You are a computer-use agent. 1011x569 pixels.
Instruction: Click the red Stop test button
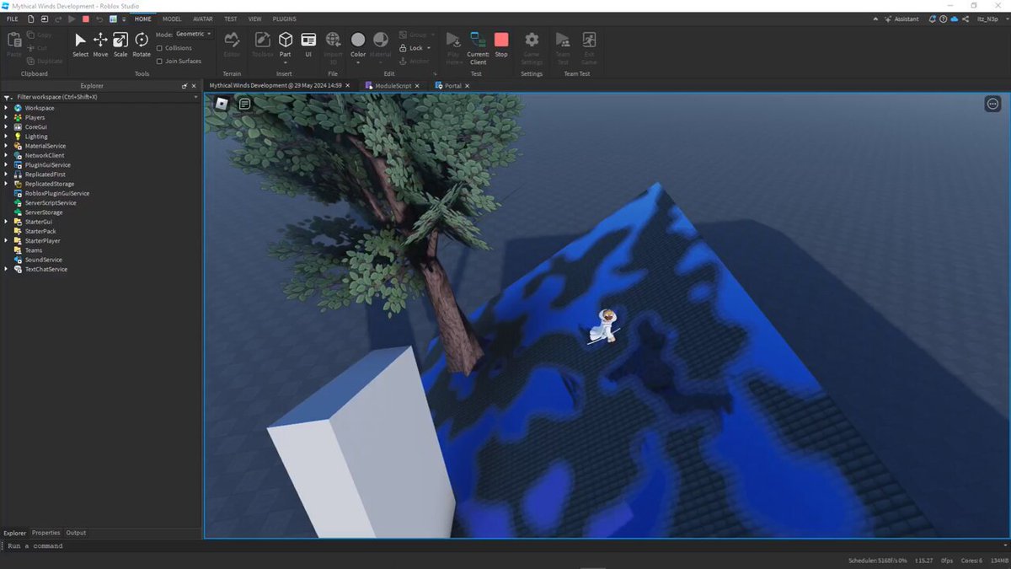501,40
